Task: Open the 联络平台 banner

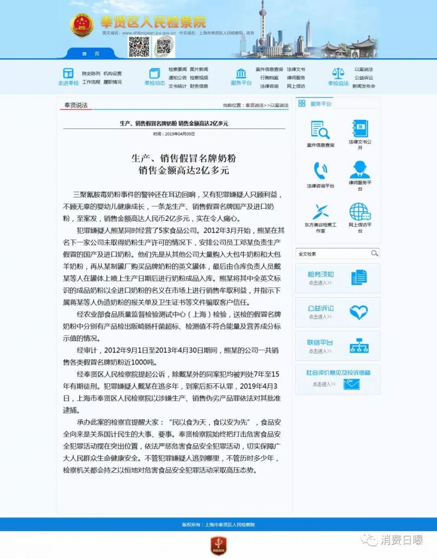Action: point(337,346)
